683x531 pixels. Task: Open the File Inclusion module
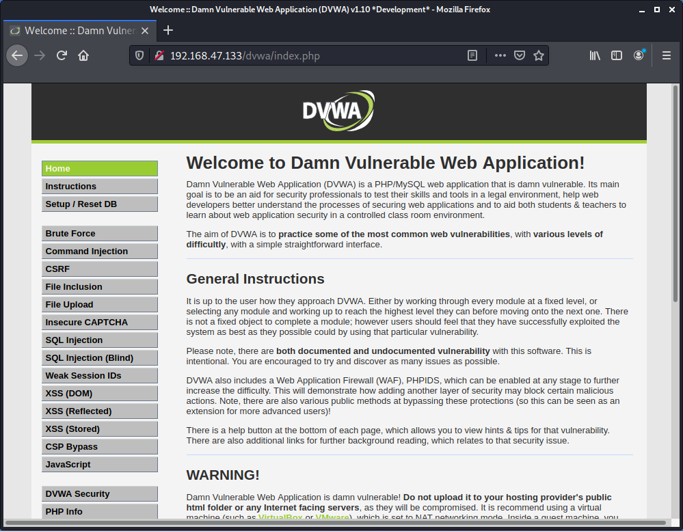tap(100, 287)
